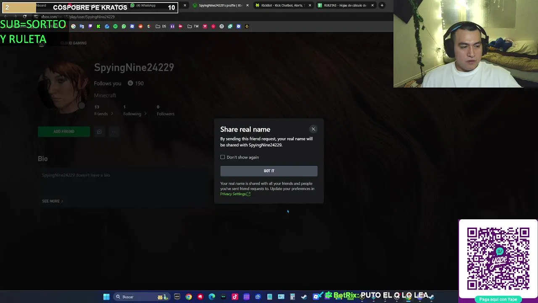The width and height of the screenshot is (538, 303).
Task: Close the KickBot browser tab
Action: click(x=310, y=5)
